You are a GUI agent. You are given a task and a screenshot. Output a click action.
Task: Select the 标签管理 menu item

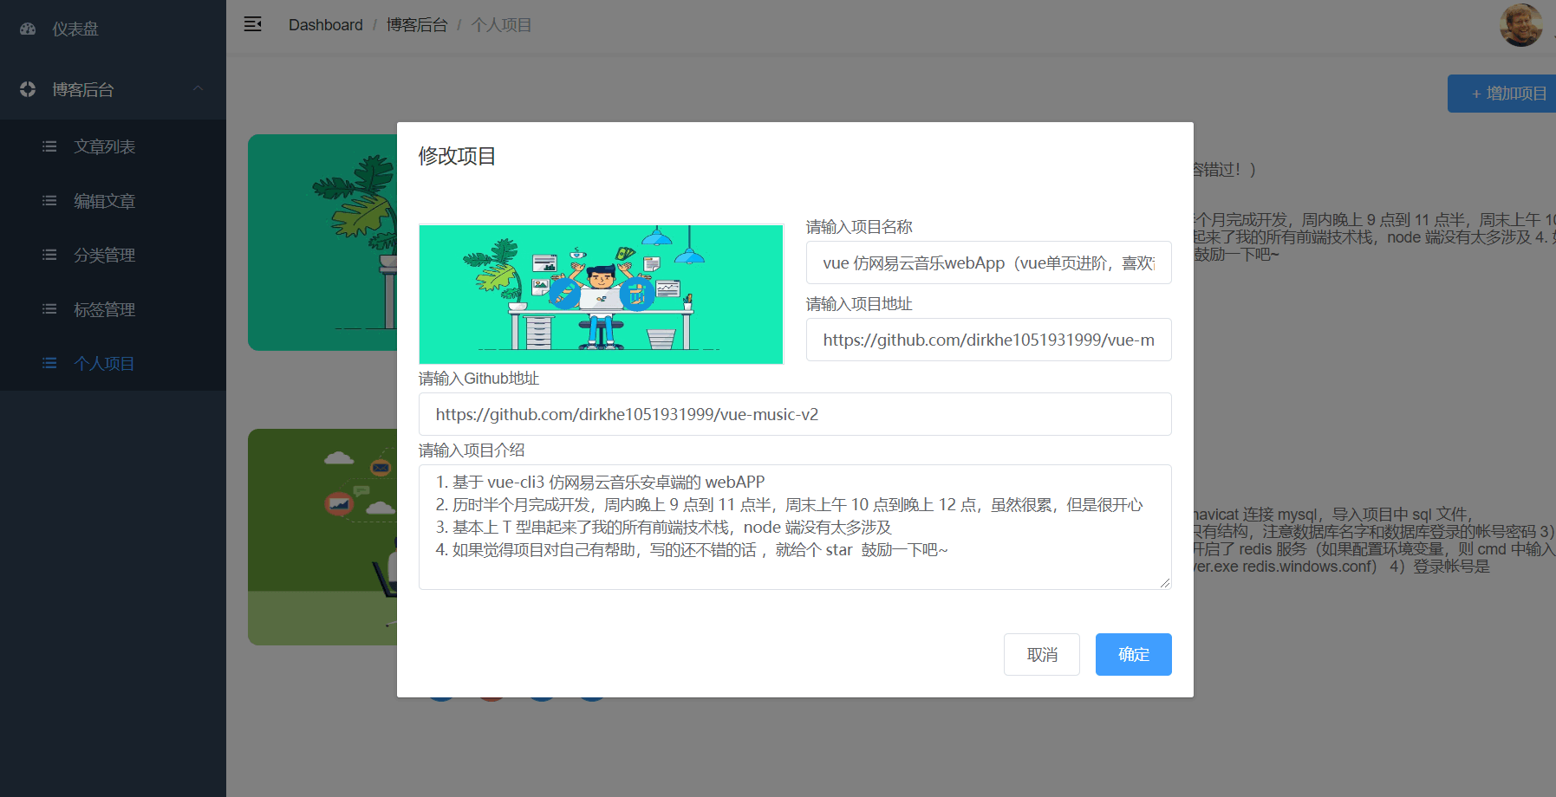(x=113, y=309)
